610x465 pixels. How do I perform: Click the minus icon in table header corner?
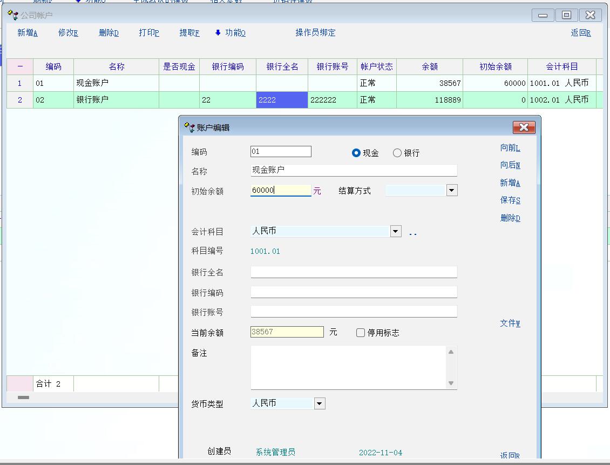pyautogui.click(x=20, y=67)
